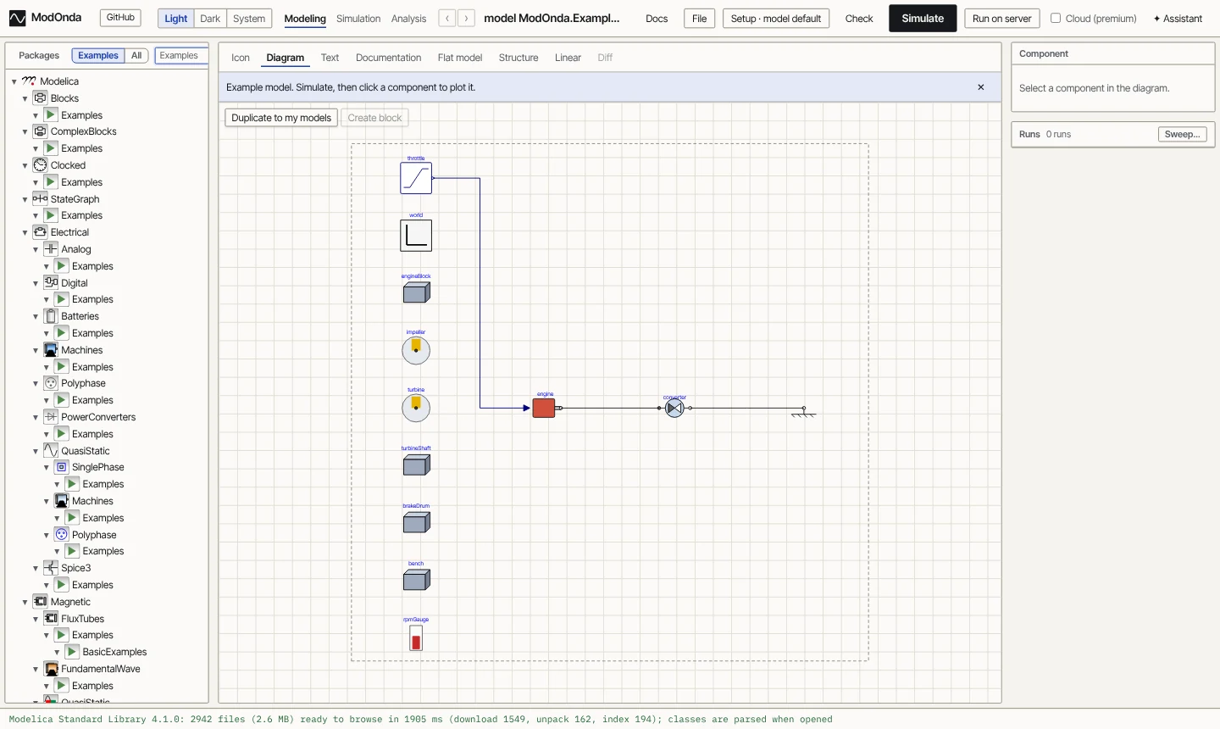Image resolution: width=1220 pixels, height=729 pixels.
Task: Select the engineBlock body icon
Action: tap(416, 292)
